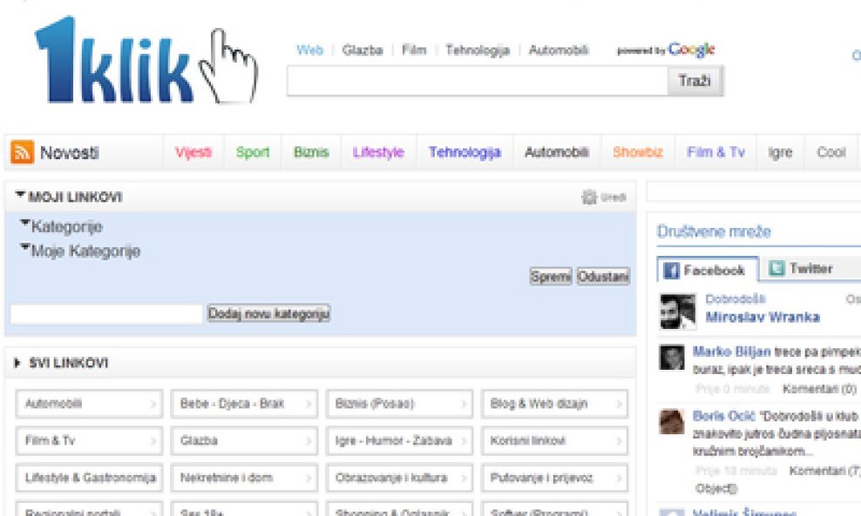The image size is (861, 516).
Task: Select the Tehnologija search scope
Action: tap(478, 50)
